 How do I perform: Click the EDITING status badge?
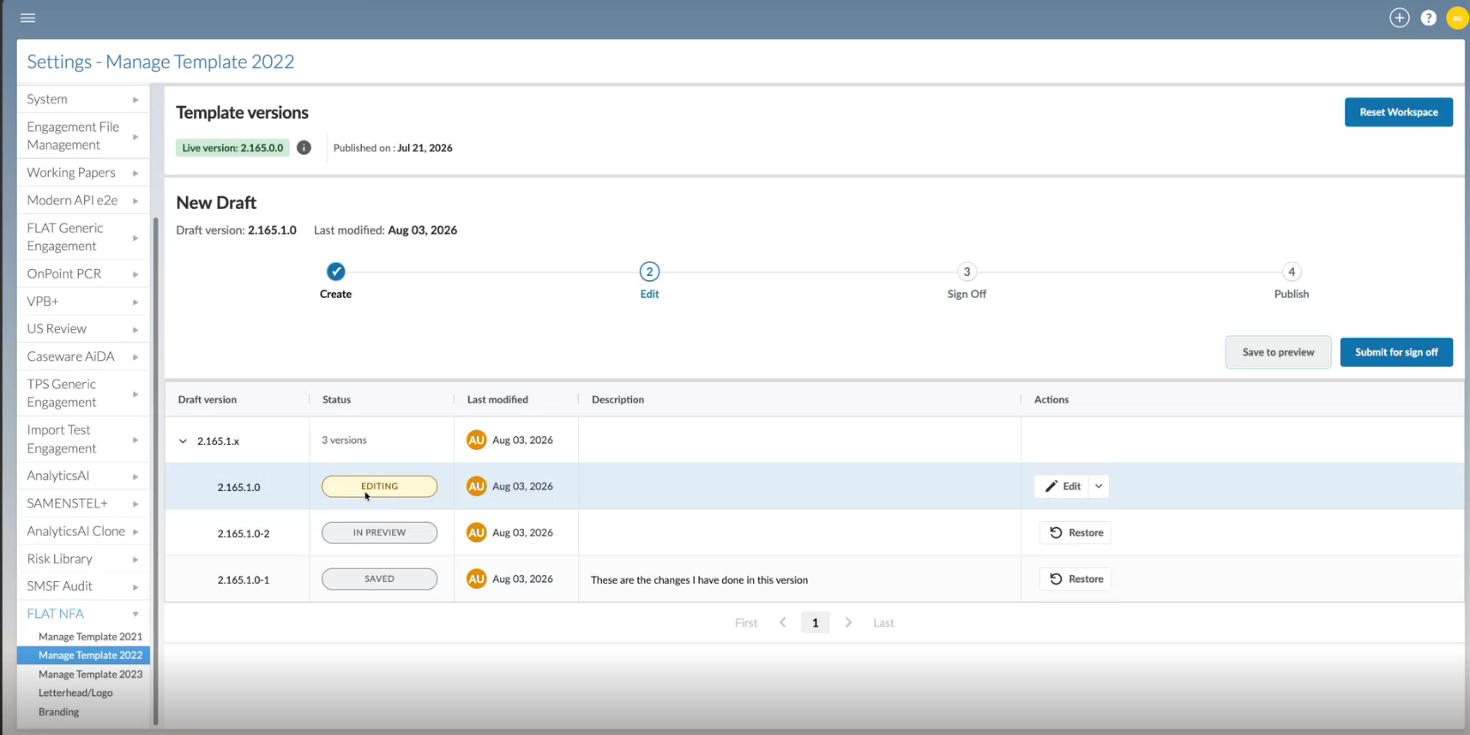pyautogui.click(x=379, y=486)
